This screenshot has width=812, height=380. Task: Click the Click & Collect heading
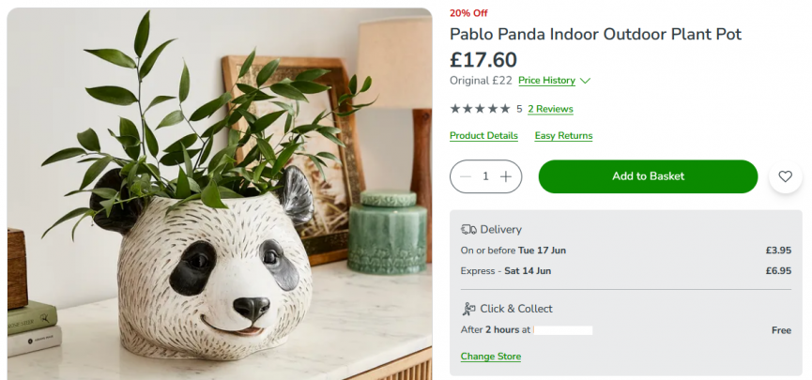(x=516, y=309)
